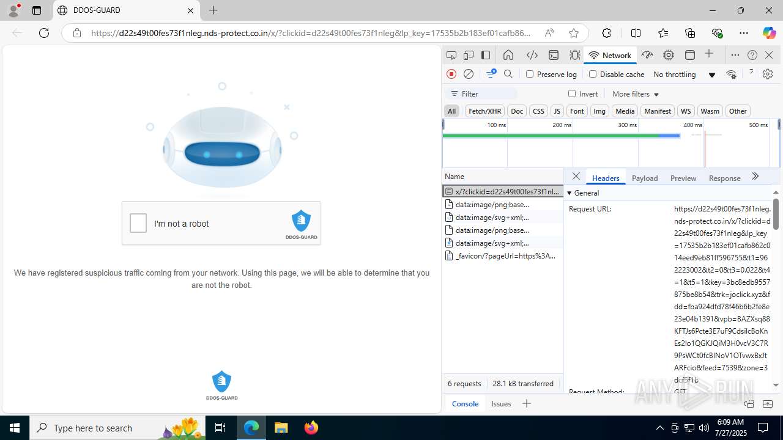Toggle Fetch/XHR request filter
The height and width of the screenshot is (440, 783).
484,111
